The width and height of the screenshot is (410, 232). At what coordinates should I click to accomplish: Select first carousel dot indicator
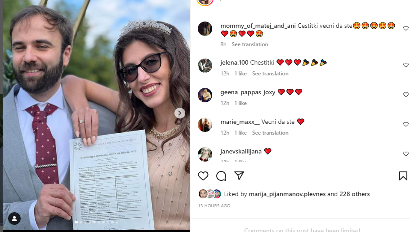[76, 222]
